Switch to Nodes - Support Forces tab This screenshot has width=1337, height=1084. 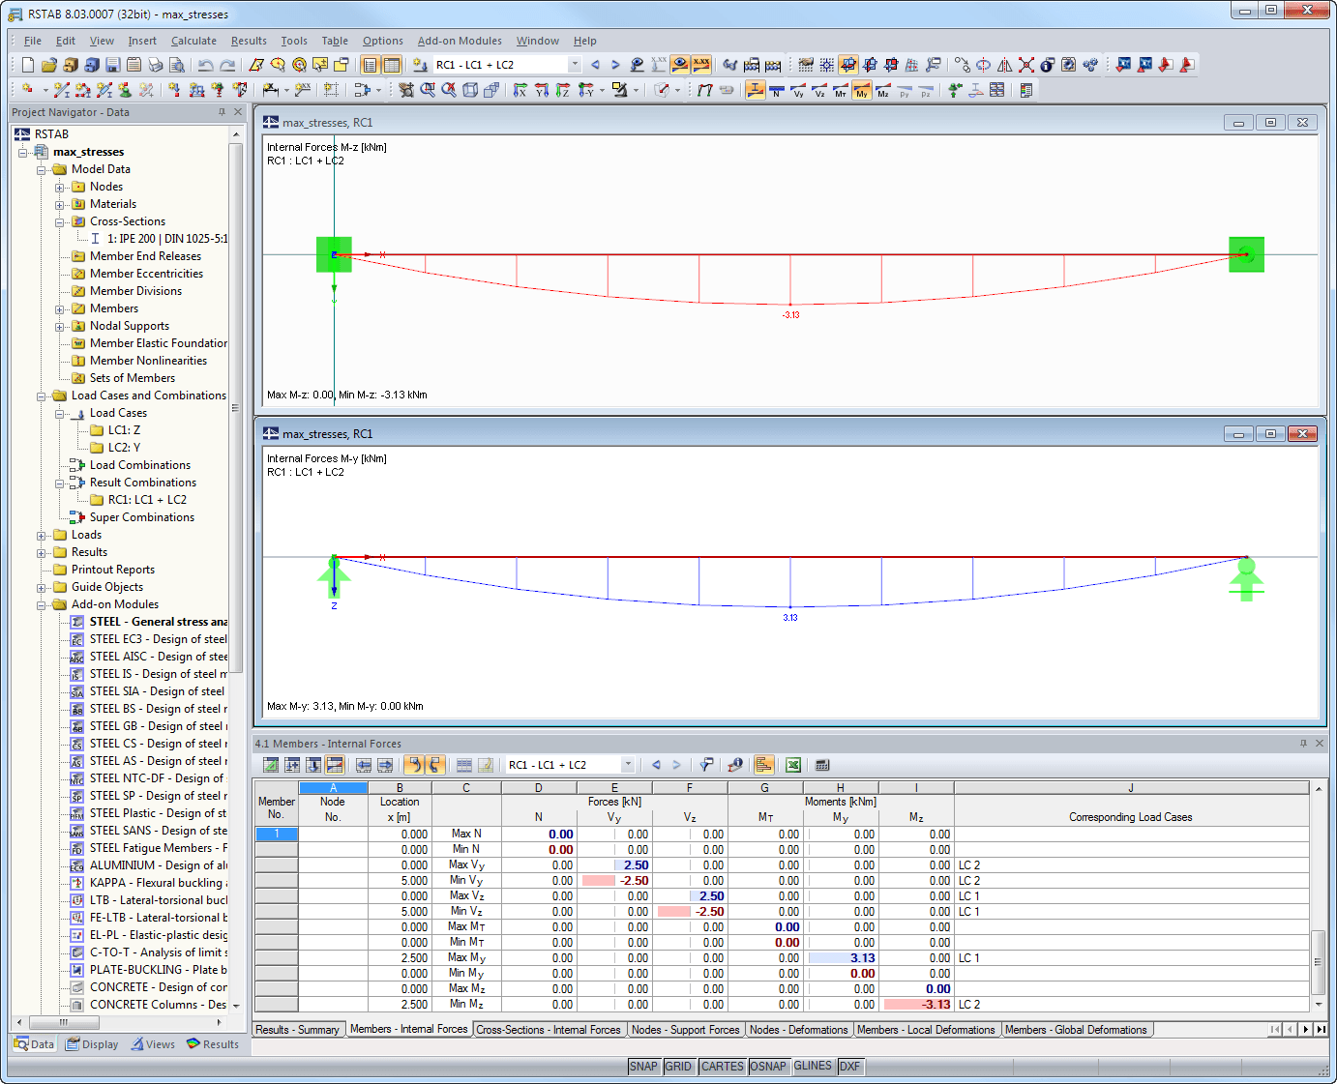coord(685,1030)
